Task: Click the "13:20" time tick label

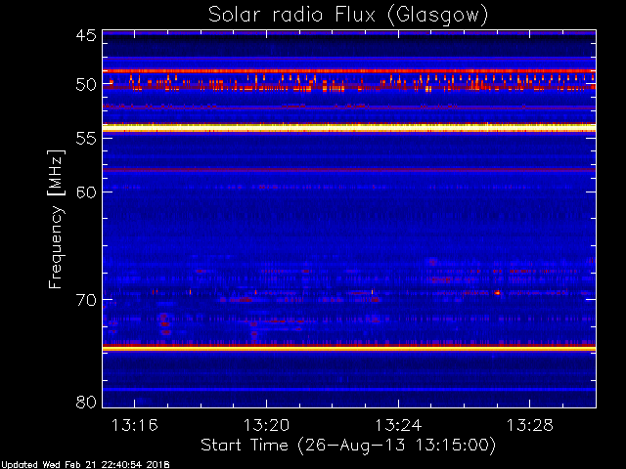Action: click(266, 425)
